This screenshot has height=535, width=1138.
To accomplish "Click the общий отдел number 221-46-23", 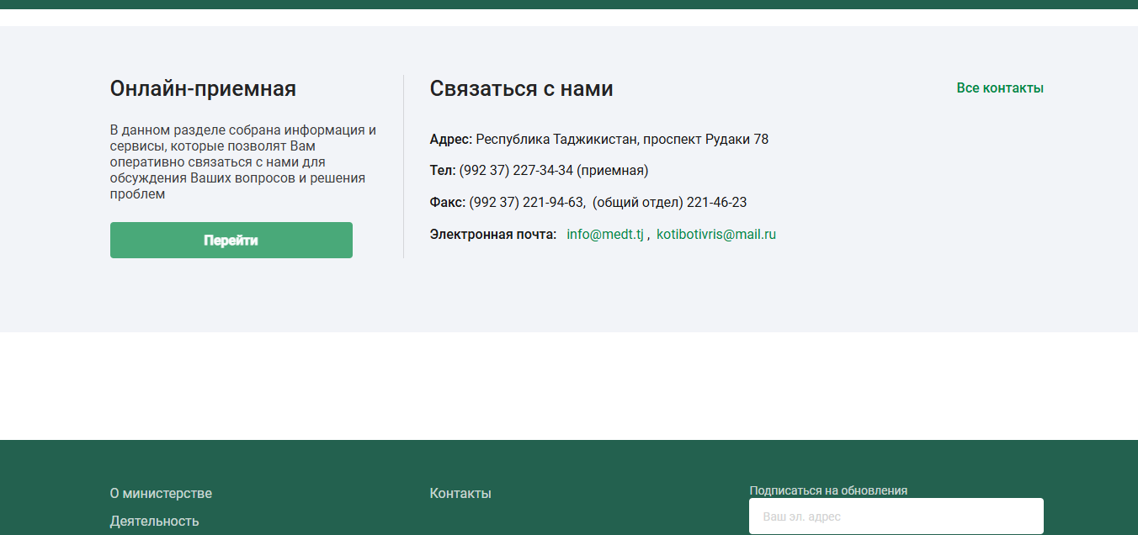I will (x=716, y=203).
